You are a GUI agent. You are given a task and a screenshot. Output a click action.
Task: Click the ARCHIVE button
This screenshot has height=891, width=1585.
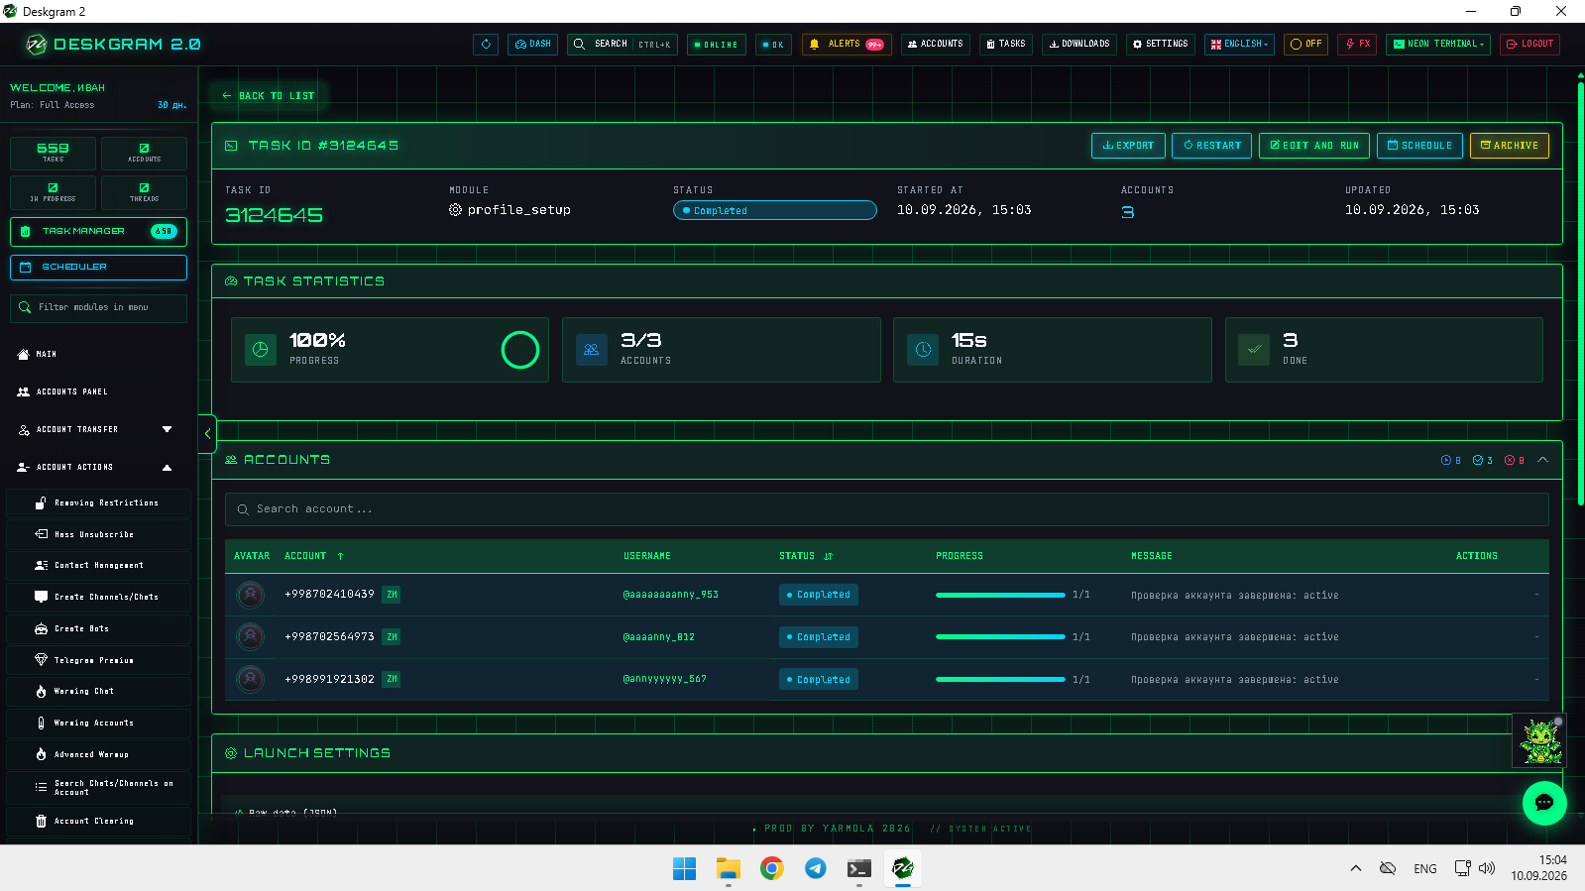click(x=1509, y=146)
